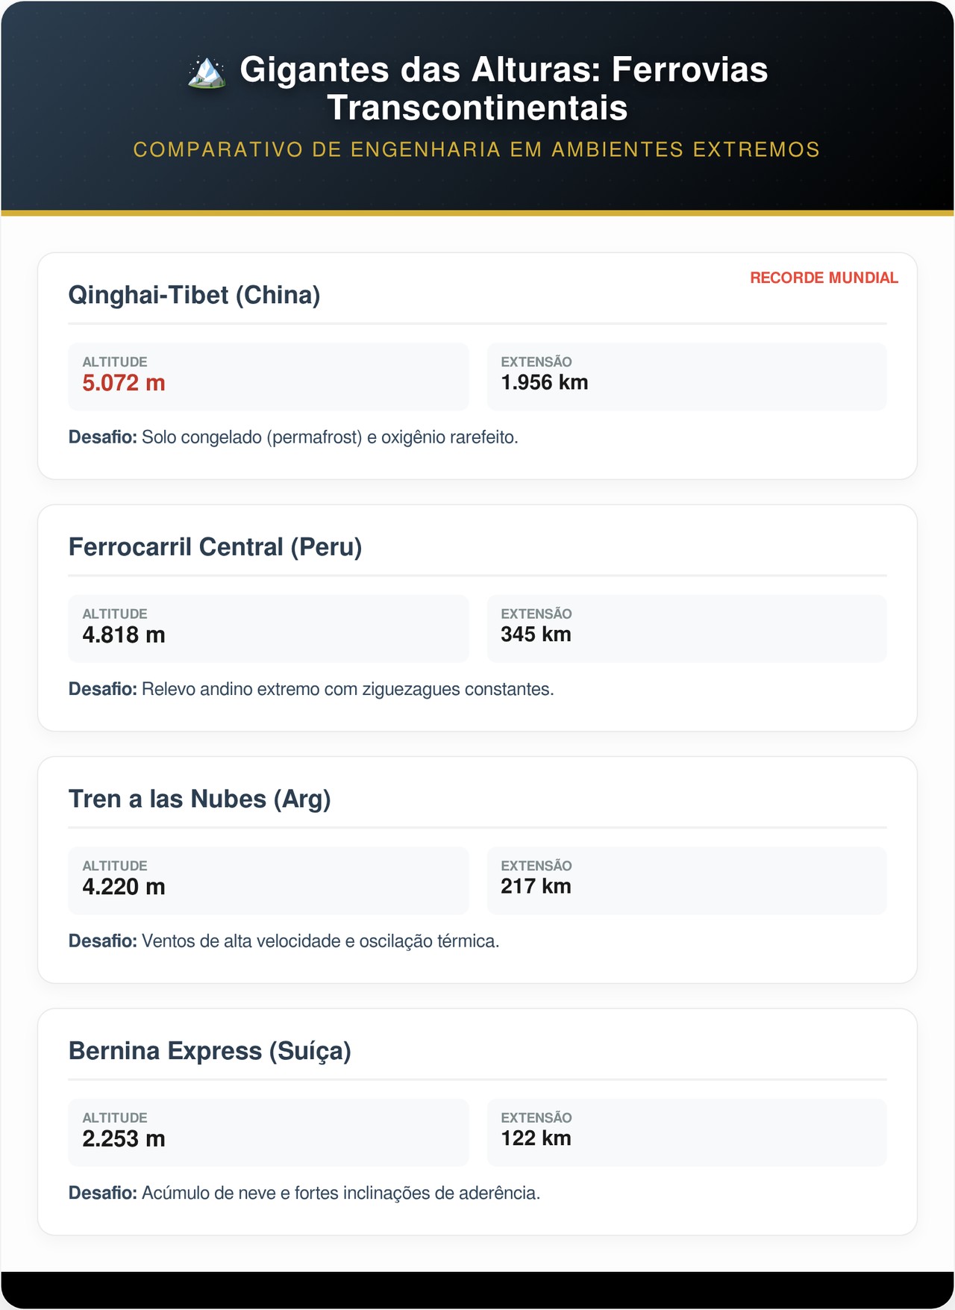Click the Gigantes das Alturas main title
This screenshot has width=955, height=1310.
pos(504,88)
